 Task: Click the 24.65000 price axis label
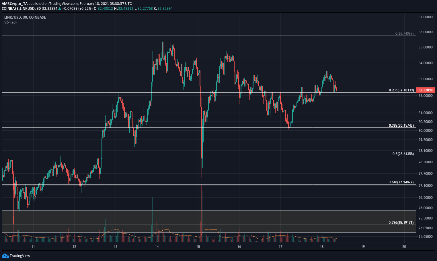(426, 237)
